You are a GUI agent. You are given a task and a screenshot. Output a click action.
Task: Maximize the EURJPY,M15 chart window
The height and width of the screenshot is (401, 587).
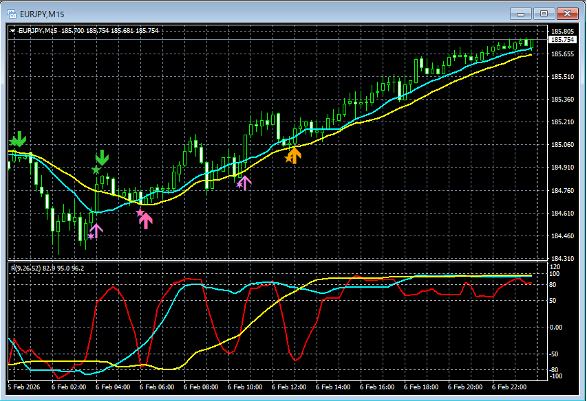(544, 14)
